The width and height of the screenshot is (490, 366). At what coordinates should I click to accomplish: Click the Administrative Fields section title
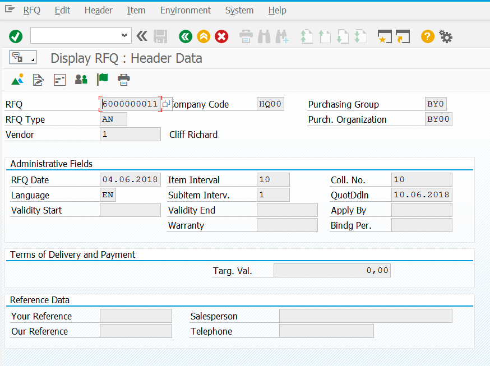52,164
